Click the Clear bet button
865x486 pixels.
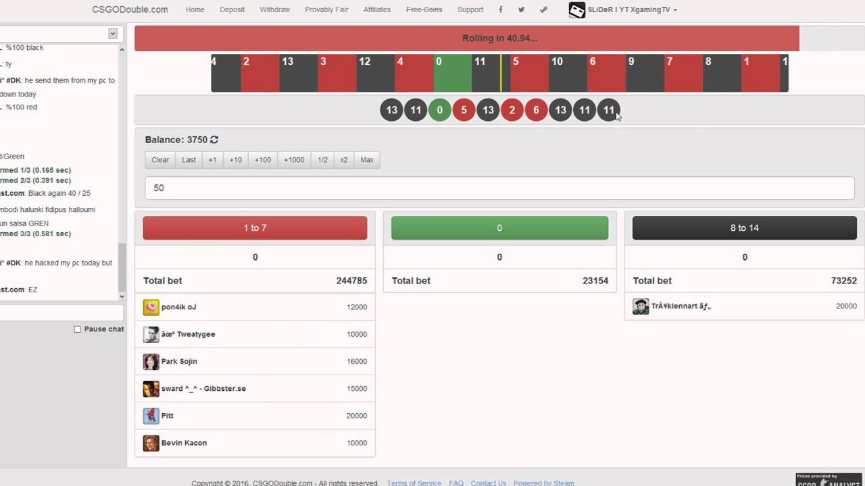[x=160, y=160]
